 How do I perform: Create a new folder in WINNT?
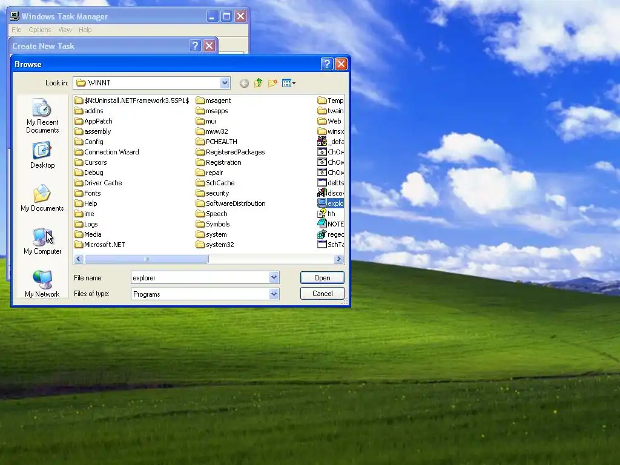[x=272, y=83]
